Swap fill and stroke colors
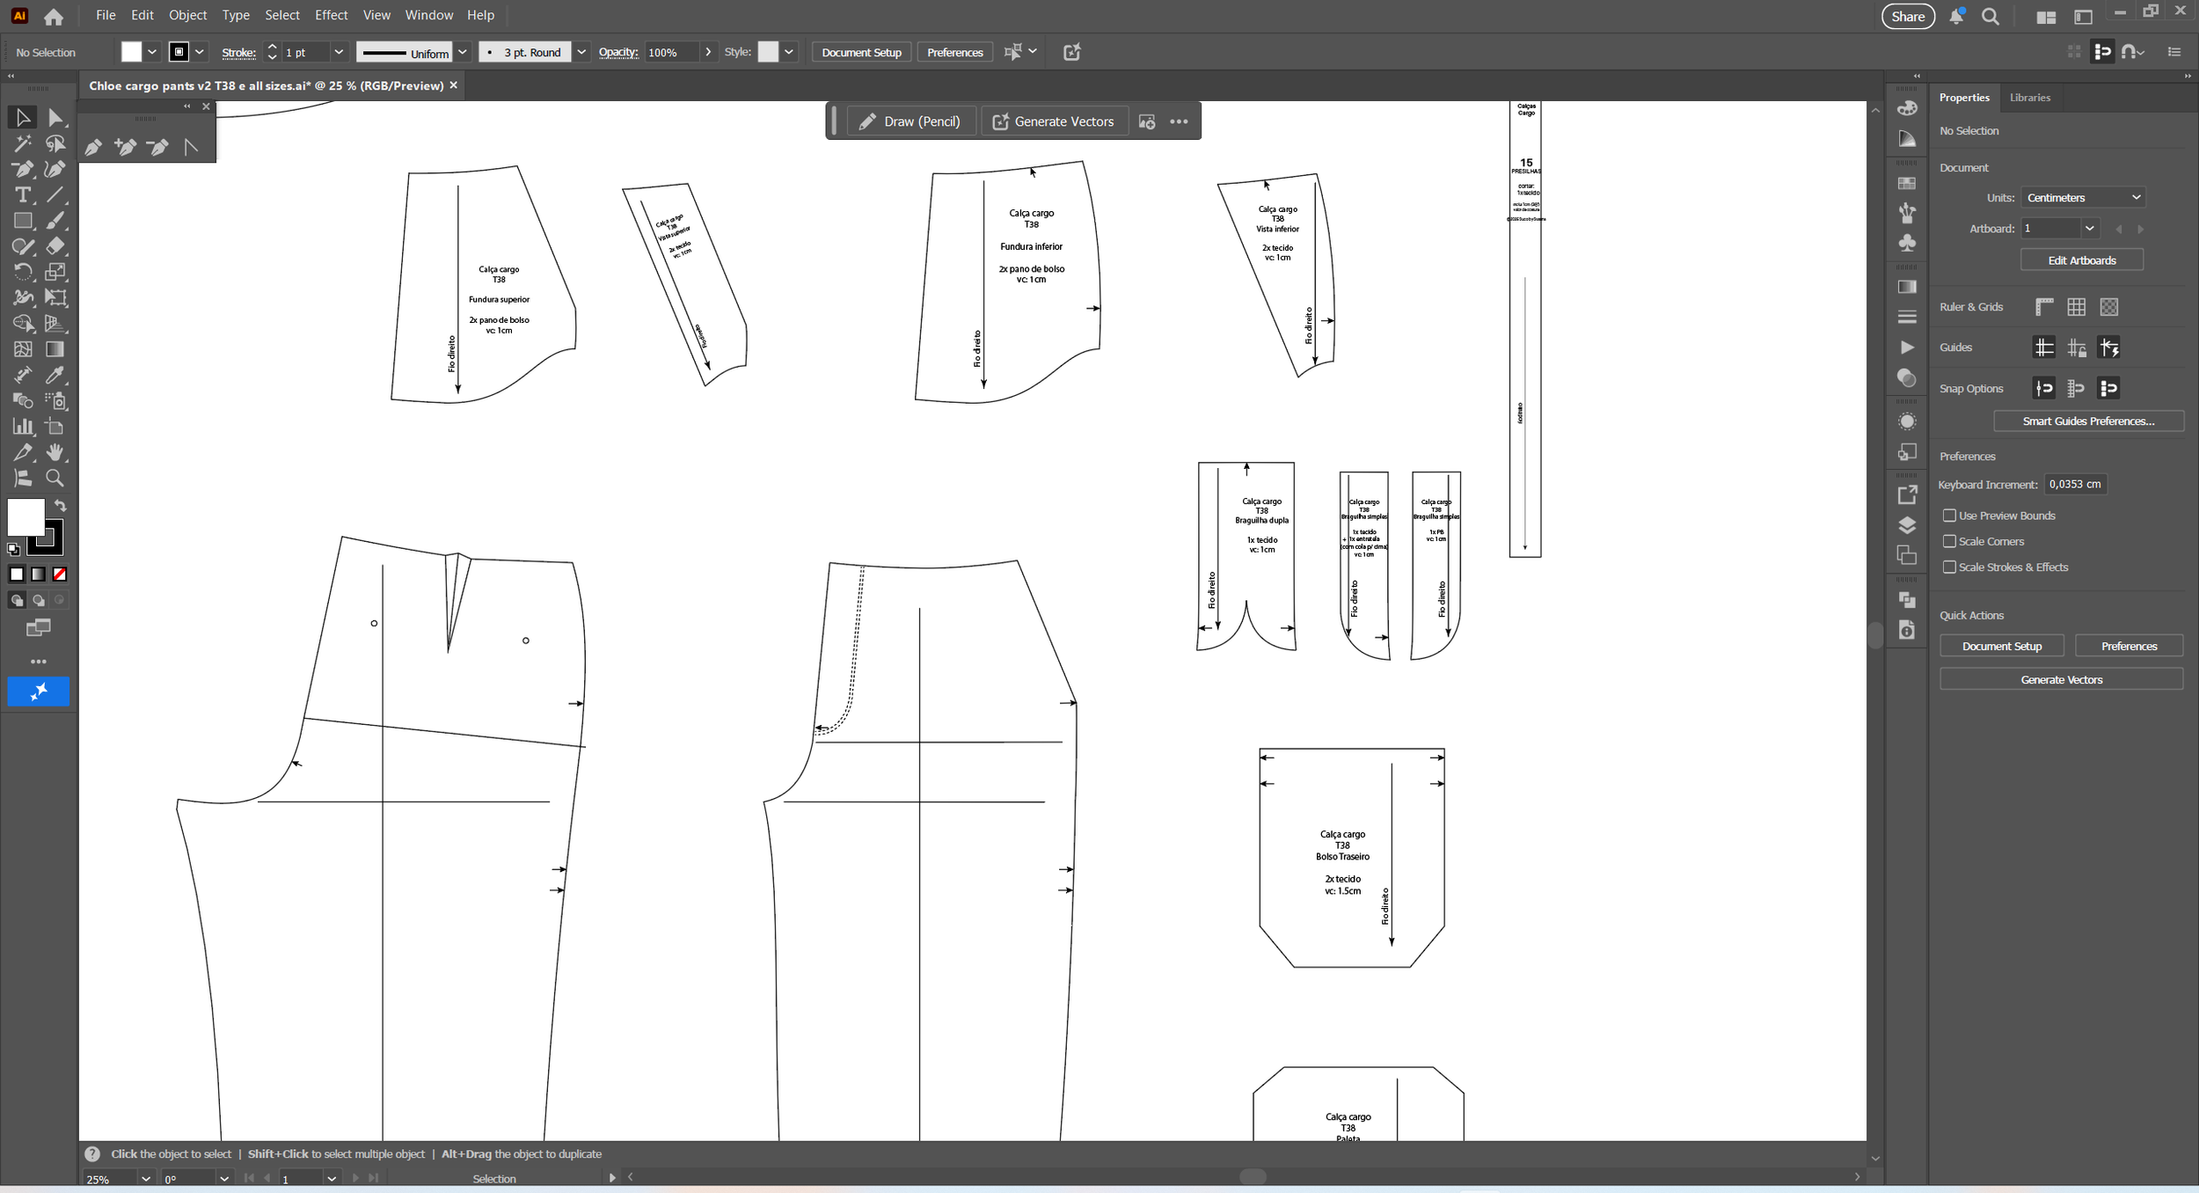This screenshot has width=2199, height=1193. (60, 506)
